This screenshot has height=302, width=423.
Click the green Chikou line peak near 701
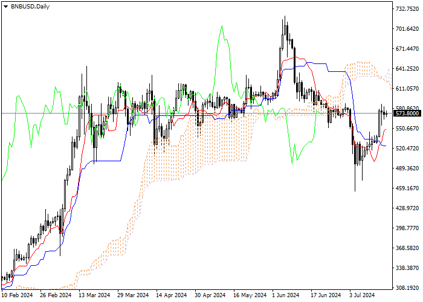pyautogui.click(x=222, y=26)
